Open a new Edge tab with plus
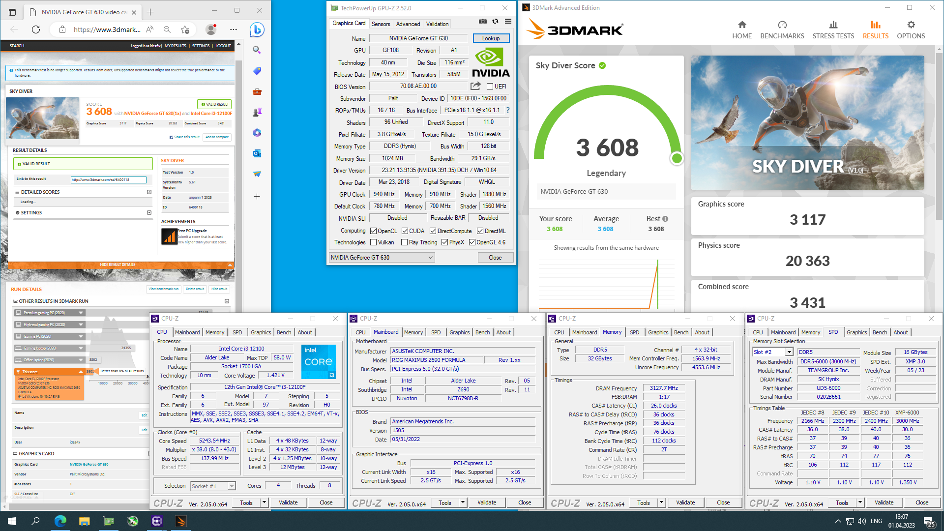This screenshot has height=531, width=944. click(x=150, y=12)
